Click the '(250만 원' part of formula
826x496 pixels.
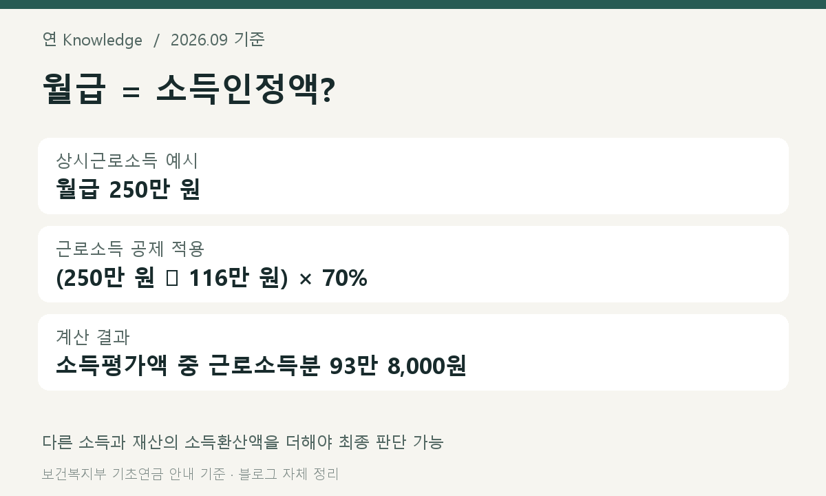pos(105,278)
